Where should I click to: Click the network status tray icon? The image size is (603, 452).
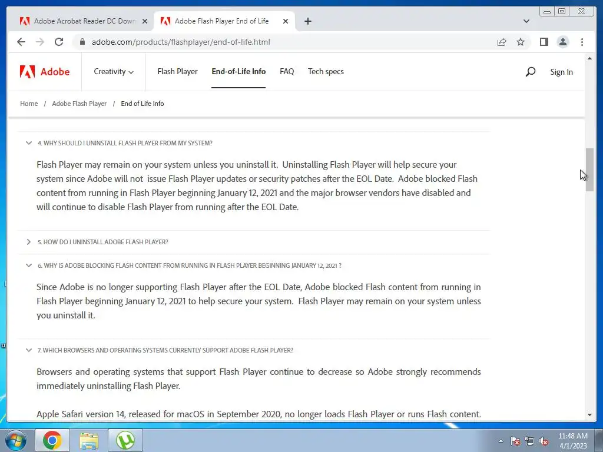tap(529, 441)
